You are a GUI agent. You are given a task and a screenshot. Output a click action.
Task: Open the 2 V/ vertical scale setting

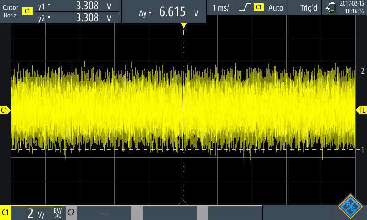pos(36,213)
